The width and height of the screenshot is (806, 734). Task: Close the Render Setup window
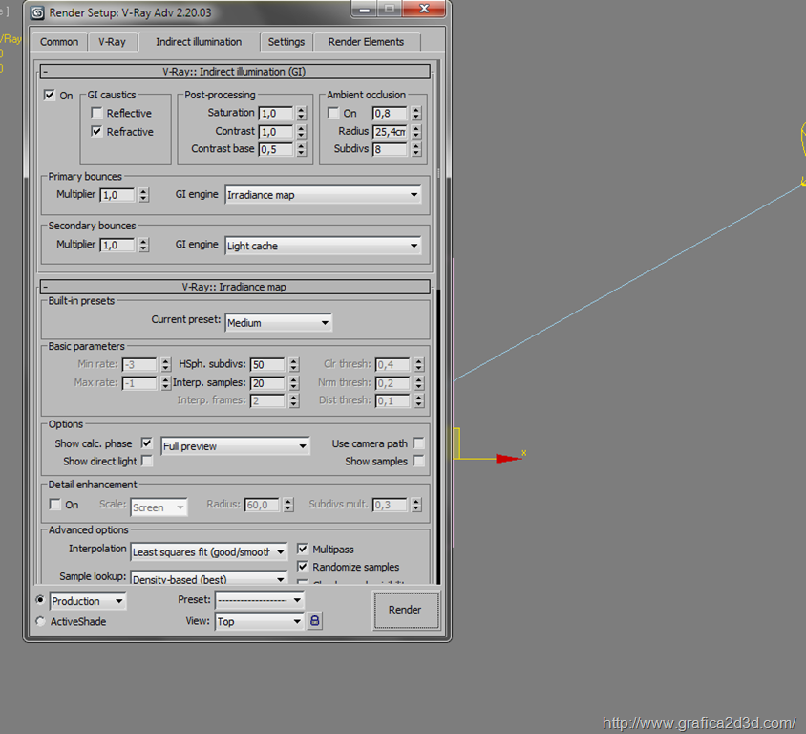(x=425, y=9)
